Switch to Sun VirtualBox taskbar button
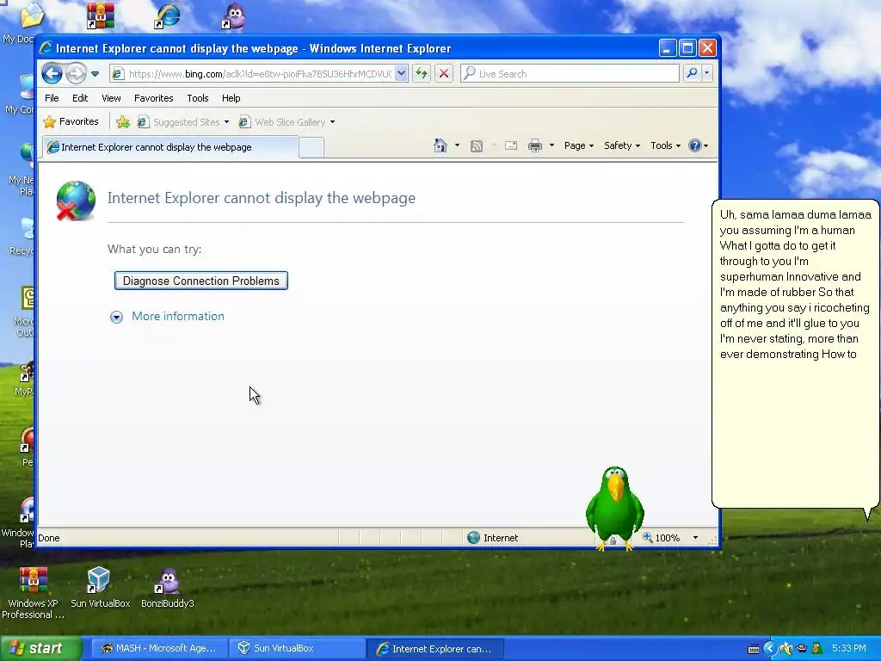The width and height of the screenshot is (881, 661). click(298, 648)
